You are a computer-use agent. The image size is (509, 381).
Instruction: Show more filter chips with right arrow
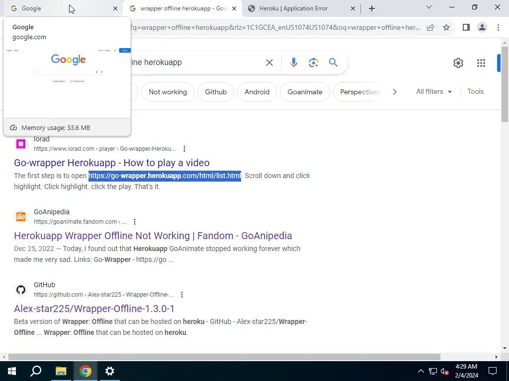tap(394, 92)
